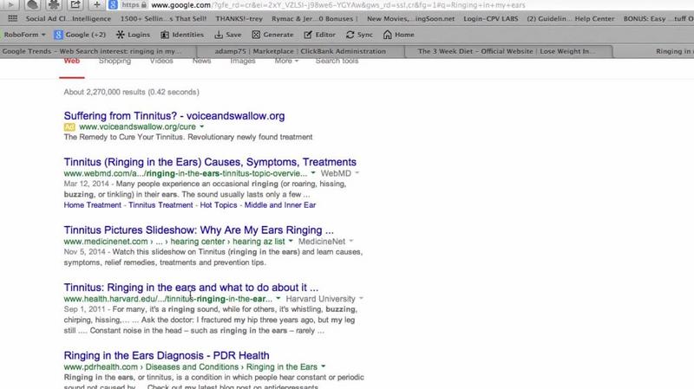
Task: Select the Shopping search tab
Action: (x=115, y=61)
